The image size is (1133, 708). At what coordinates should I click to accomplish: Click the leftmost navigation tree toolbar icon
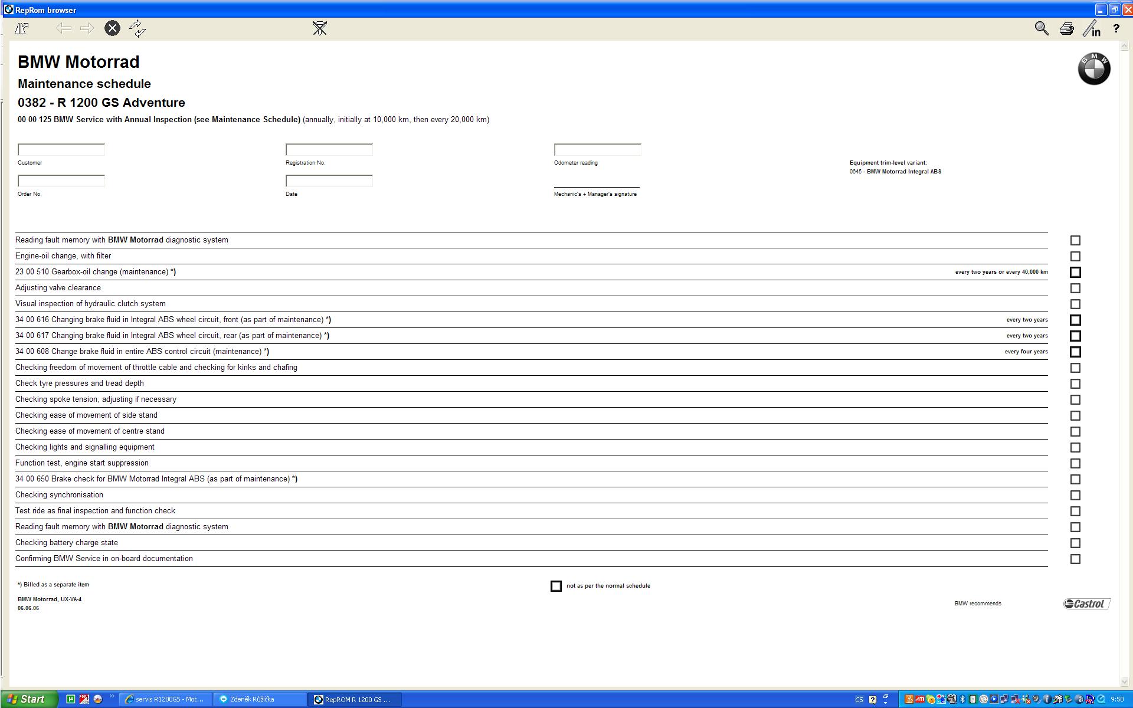click(x=22, y=28)
